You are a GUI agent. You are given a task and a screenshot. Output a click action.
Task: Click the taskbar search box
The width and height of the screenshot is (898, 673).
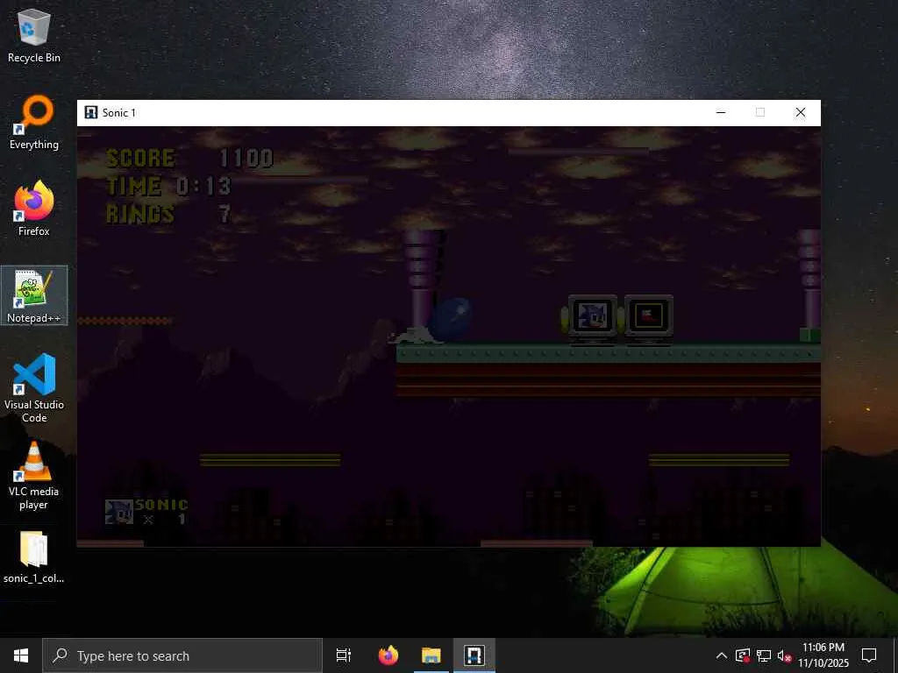pos(182,655)
